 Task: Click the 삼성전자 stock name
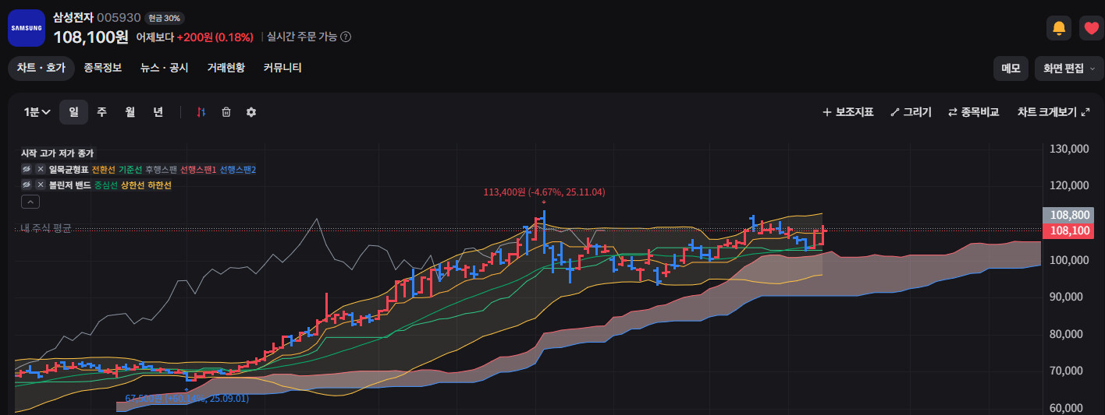click(x=73, y=17)
